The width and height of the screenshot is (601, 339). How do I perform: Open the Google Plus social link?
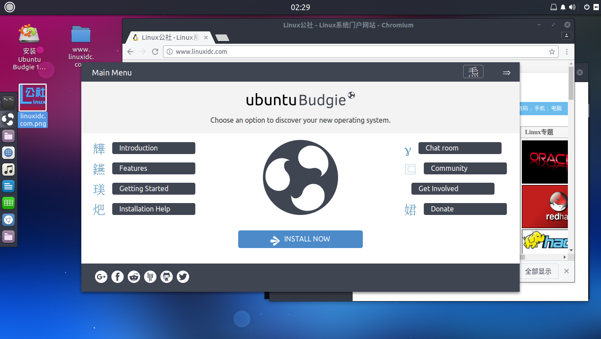pyautogui.click(x=101, y=277)
